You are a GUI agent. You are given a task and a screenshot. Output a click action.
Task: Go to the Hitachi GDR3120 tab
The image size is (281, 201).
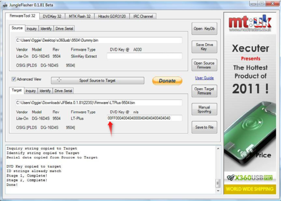pos(112,17)
